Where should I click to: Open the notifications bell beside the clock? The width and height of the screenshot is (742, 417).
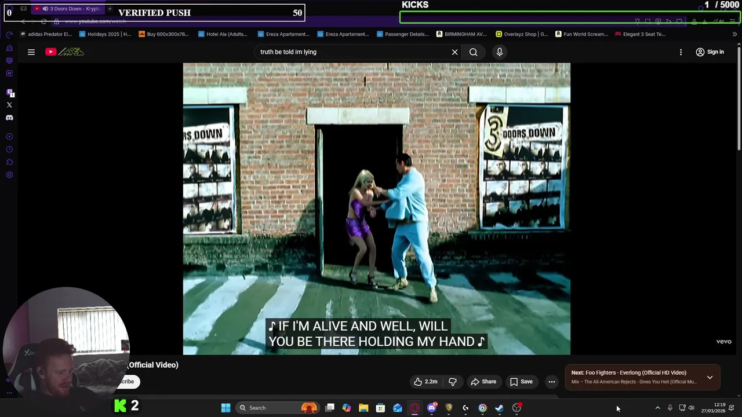(732, 408)
